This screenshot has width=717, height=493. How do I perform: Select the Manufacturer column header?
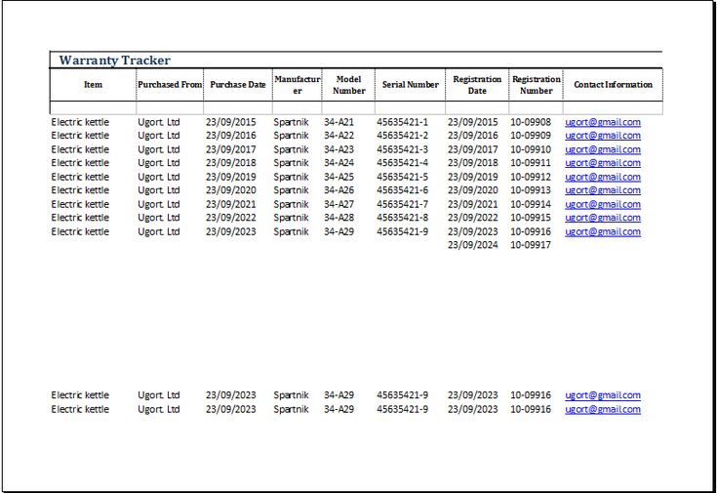pos(298,85)
